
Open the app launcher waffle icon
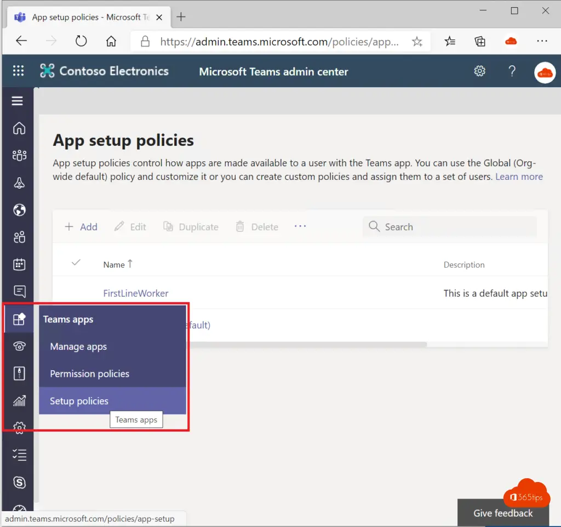tap(19, 71)
